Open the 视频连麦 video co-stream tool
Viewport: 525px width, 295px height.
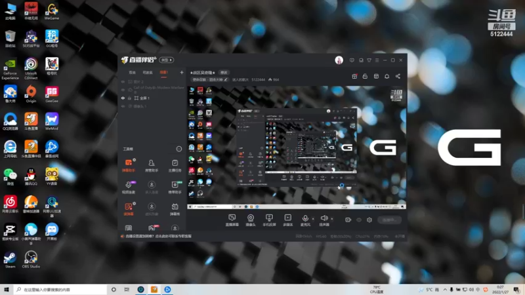click(128, 187)
